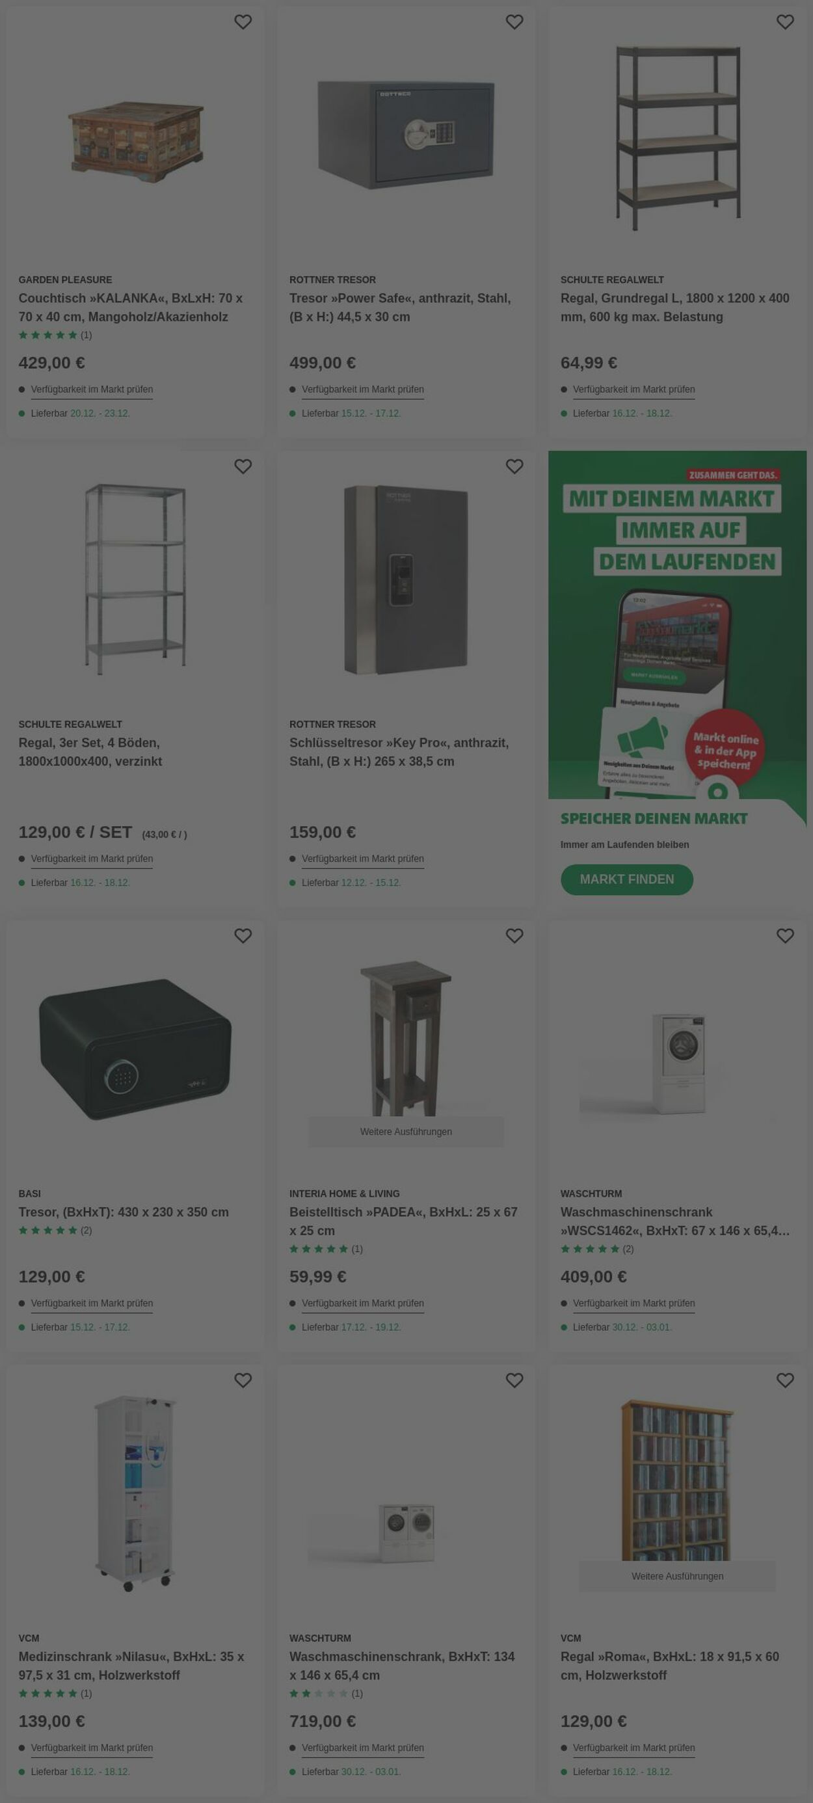Image resolution: width=813 pixels, height=1803 pixels.
Task: Check market availability for Medizinschrank Nilasu
Action: [x=92, y=1748]
